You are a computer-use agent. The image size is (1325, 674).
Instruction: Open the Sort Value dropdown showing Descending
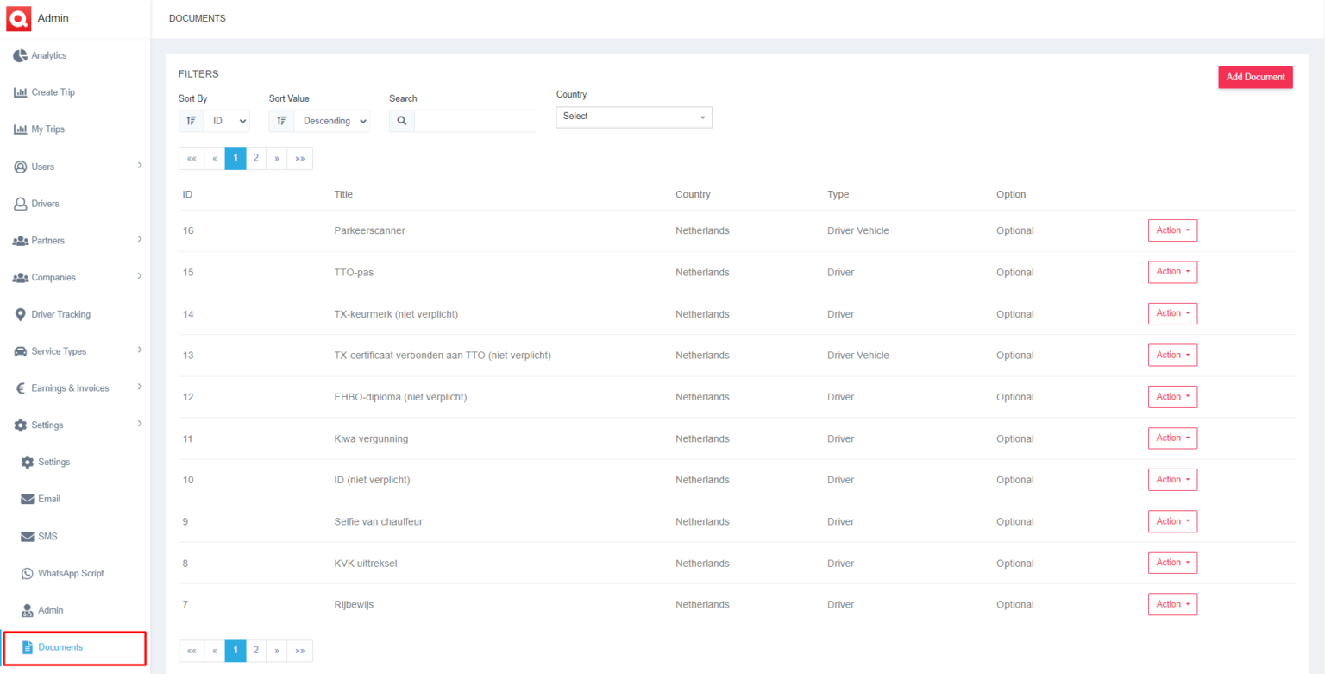[x=332, y=121]
